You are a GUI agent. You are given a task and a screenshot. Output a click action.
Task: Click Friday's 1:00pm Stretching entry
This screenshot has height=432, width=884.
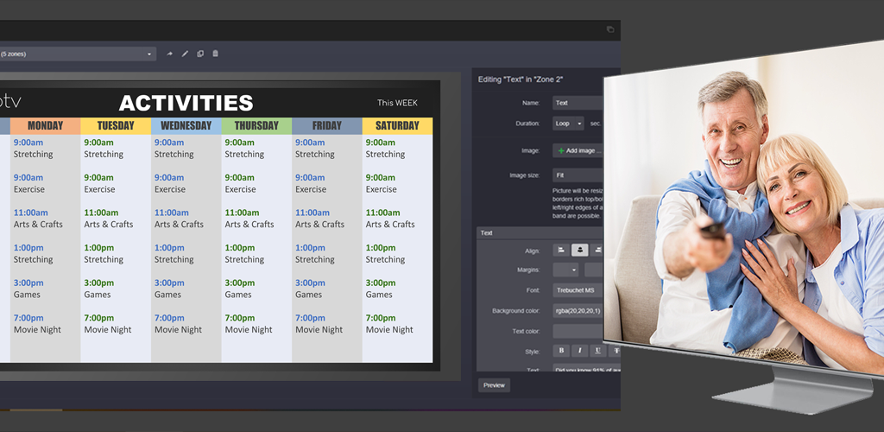[x=315, y=254]
